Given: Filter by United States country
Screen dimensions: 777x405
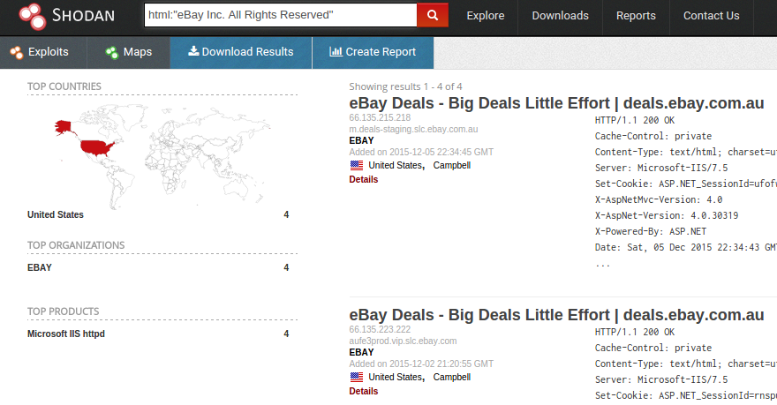Looking at the screenshot, I should click(x=55, y=215).
